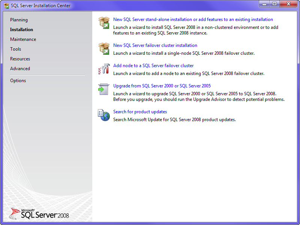Screen dimensions: 300x225
Task: Open the Resources section
Action: (20, 58)
